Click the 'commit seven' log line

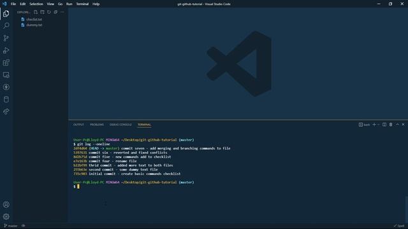[x=152, y=148]
